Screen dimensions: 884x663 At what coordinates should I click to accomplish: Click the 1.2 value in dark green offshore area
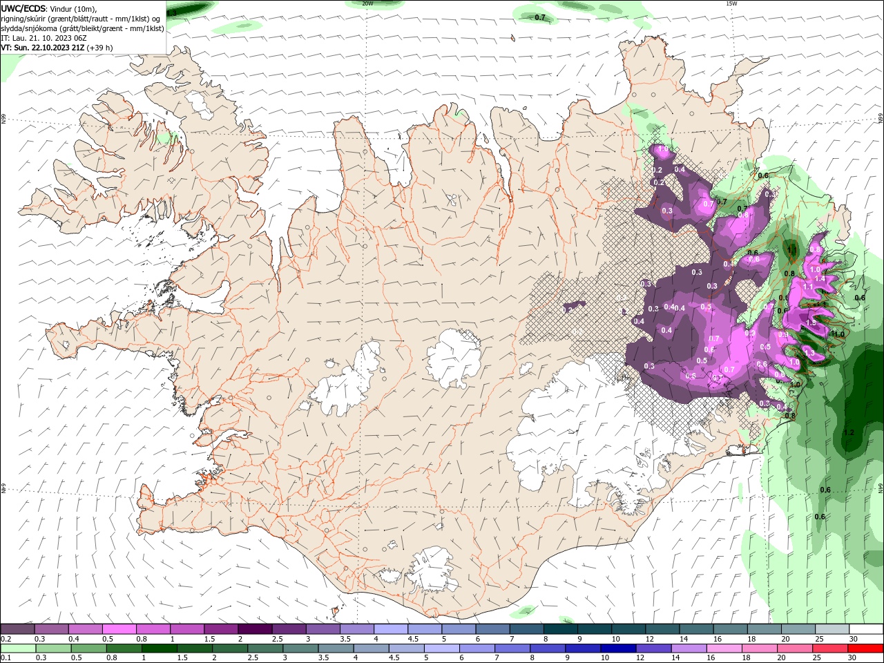(849, 432)
